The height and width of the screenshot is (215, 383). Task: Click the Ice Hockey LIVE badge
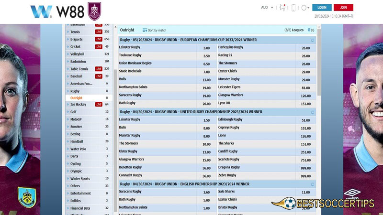99,104
